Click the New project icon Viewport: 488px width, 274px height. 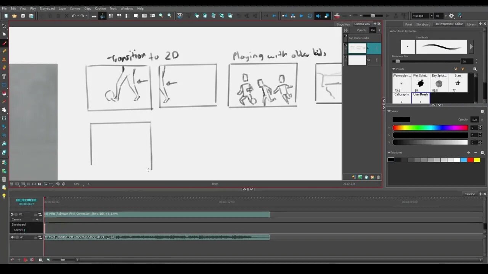[x=6, y=16]
